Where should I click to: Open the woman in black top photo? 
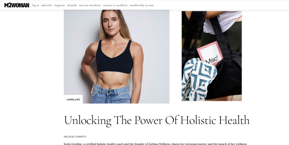click(x=117, y=57)
